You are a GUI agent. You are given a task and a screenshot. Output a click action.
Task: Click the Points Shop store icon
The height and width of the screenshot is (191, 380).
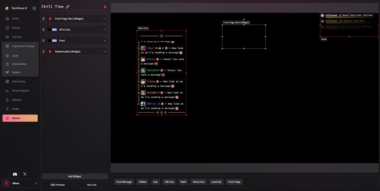click(7, 82)
